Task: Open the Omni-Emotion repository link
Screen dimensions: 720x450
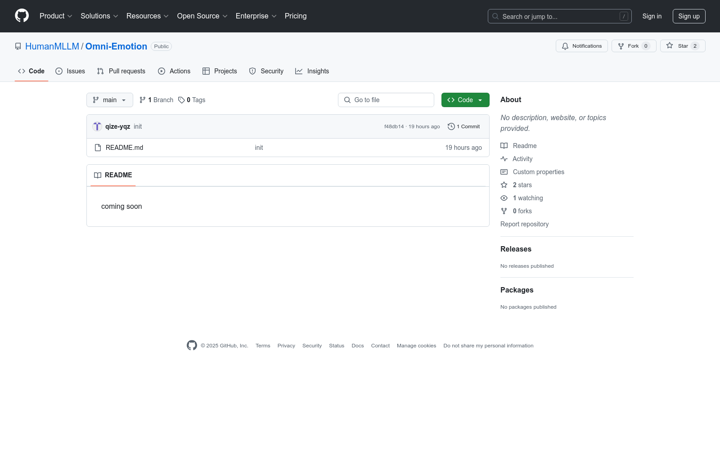Action: click(x=116, y=46)
